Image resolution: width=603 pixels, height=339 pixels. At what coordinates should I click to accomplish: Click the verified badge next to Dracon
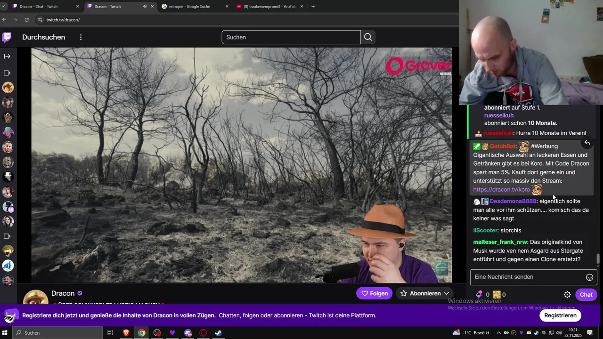pyautogui.click(x=80, y=293)
